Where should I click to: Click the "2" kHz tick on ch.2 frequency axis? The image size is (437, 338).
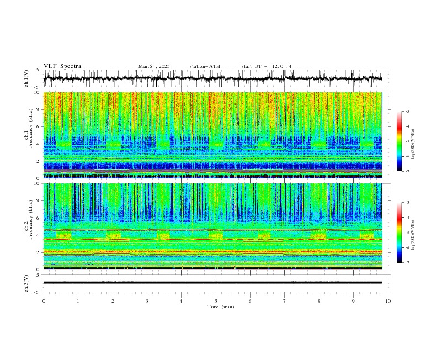pyautogui.click(x=39, y=252)
